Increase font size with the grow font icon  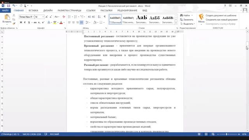[47, 17]
